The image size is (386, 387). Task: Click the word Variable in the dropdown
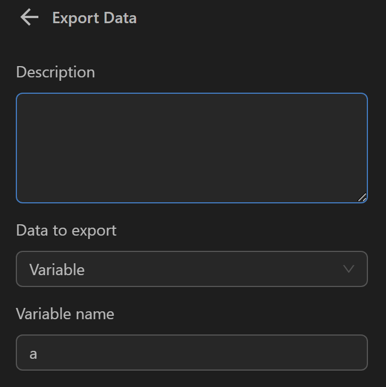tap(57, 269)
